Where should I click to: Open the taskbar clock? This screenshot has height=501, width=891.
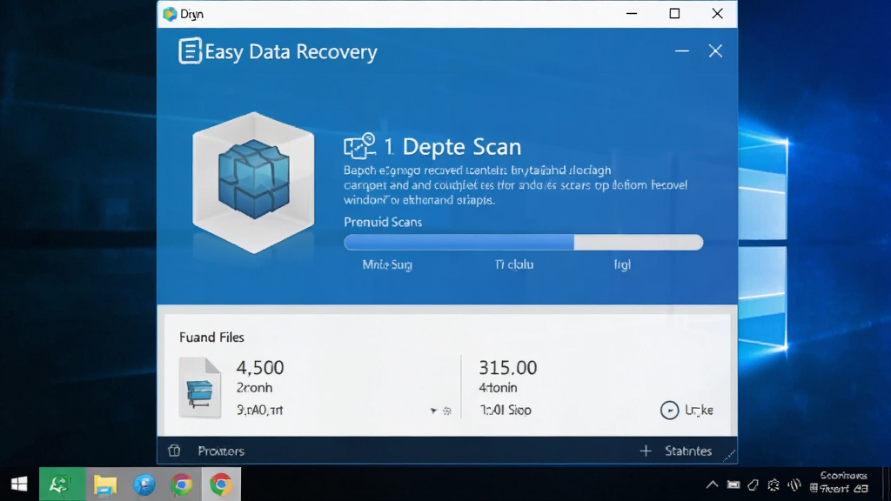[x=841, y=482]
